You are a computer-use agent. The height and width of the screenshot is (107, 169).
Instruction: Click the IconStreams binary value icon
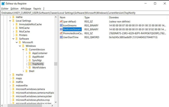tap(61, 26)
